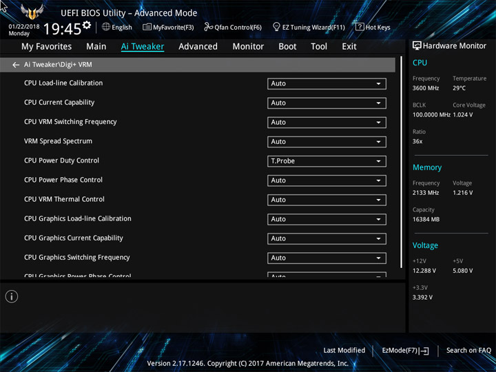
Task: Select CPU Power Duty Control label
Action: pos(62,161)
